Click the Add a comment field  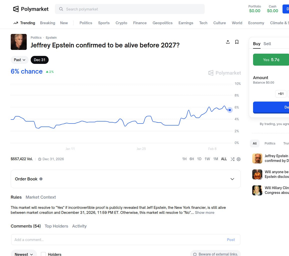click(x=117, y=240)
